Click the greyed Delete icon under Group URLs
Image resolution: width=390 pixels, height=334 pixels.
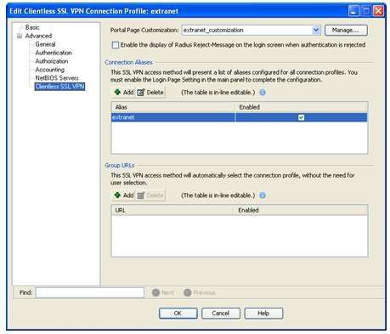pos(141,195)
